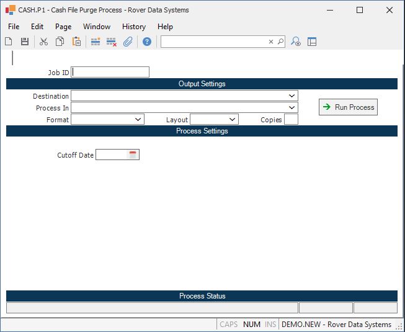
Task: Open the Format dropdown list
Action: pos(138,120)
